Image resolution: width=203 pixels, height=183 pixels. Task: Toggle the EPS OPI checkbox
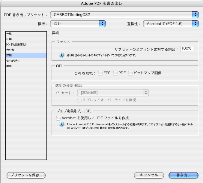(100, 73)
